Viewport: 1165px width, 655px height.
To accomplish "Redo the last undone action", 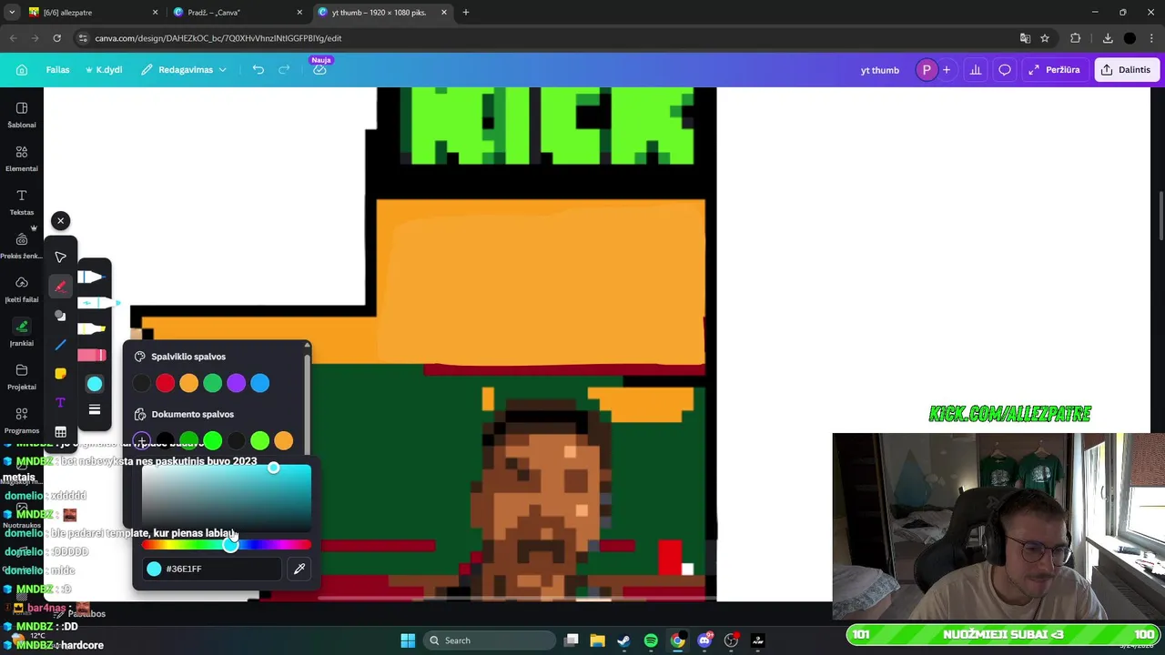I will 284,70.
